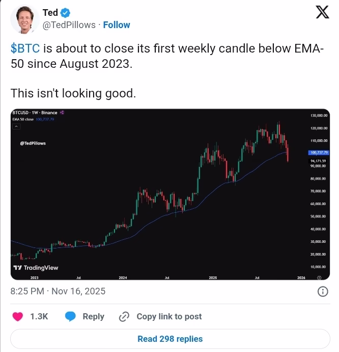339x352 pixels.
Task: Open the post info icon
Action: click(x=323, y=291)
